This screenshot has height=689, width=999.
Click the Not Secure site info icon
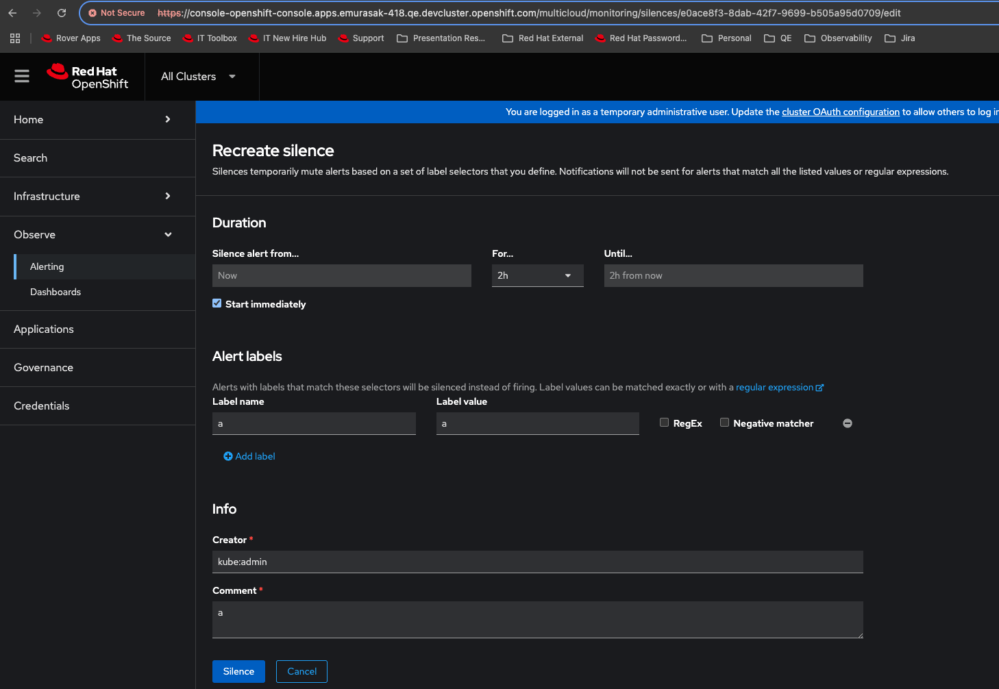pos(93,13)
